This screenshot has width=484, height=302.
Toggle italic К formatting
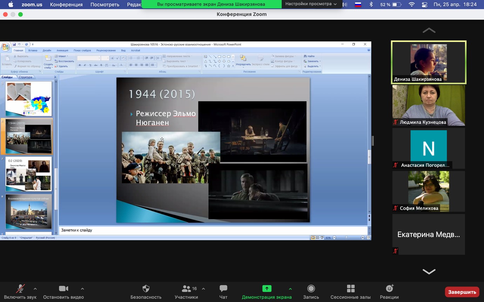pos(85,65)
